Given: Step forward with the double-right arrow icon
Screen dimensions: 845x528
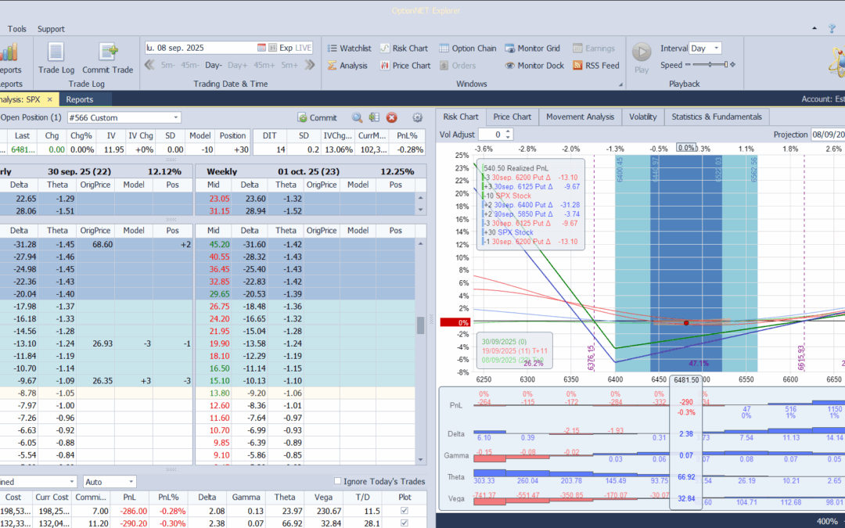Looking at the screenshot, I should 309,65.
